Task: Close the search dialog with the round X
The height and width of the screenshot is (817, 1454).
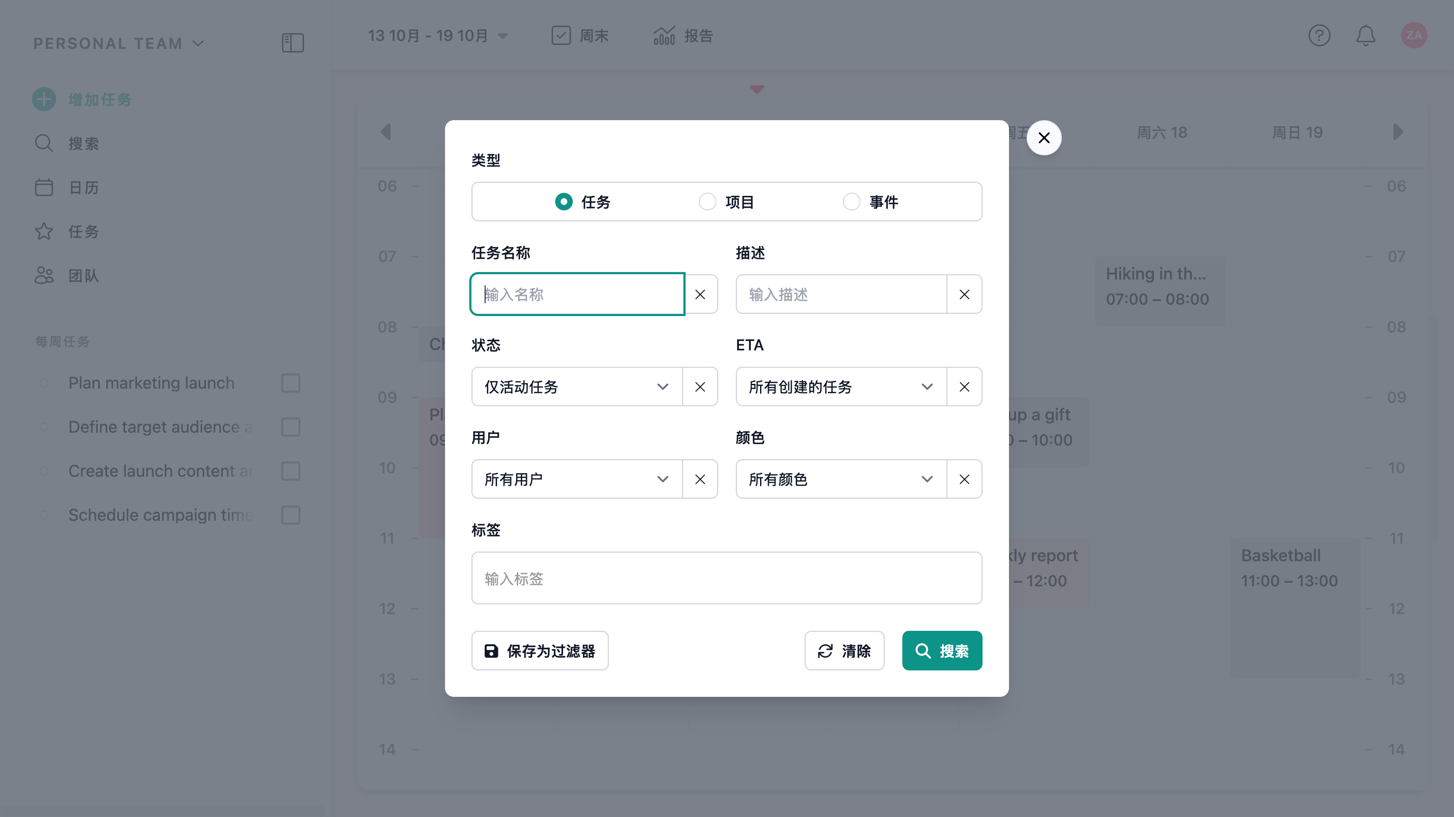Action: 1044,138
